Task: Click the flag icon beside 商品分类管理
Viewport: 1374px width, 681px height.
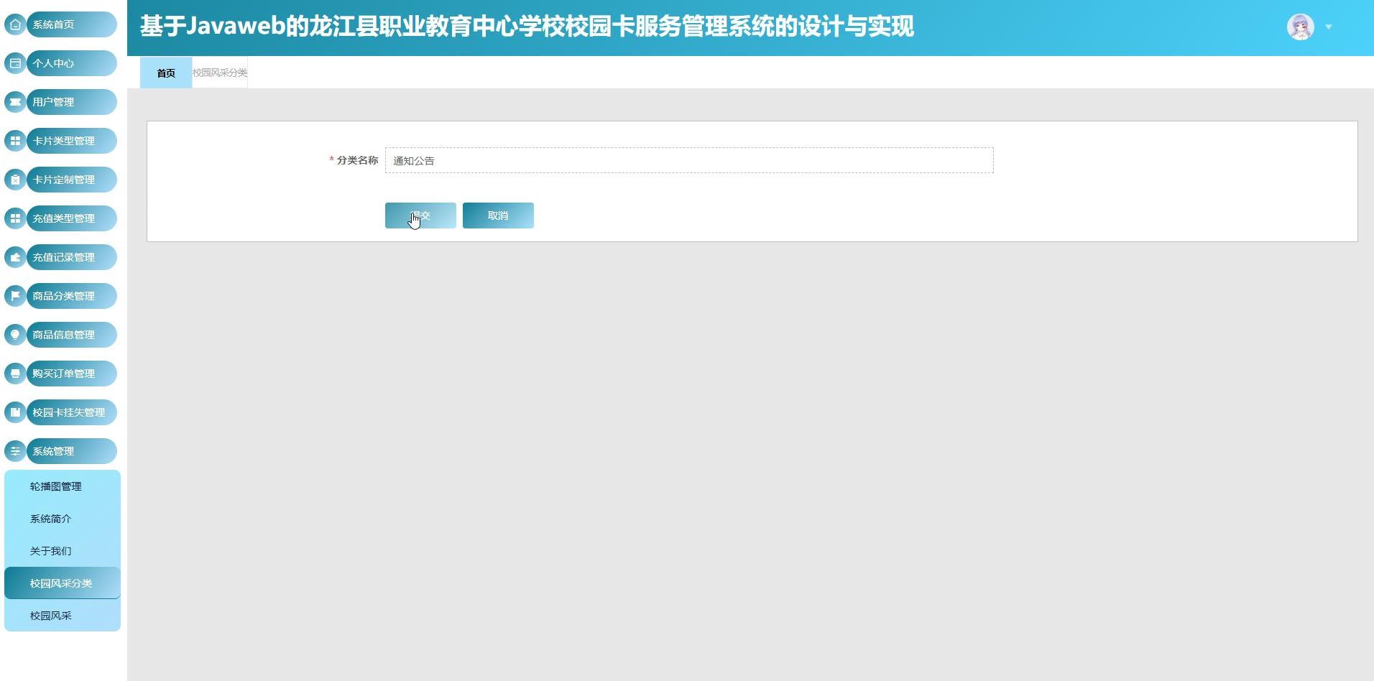Action: [15, 296]
